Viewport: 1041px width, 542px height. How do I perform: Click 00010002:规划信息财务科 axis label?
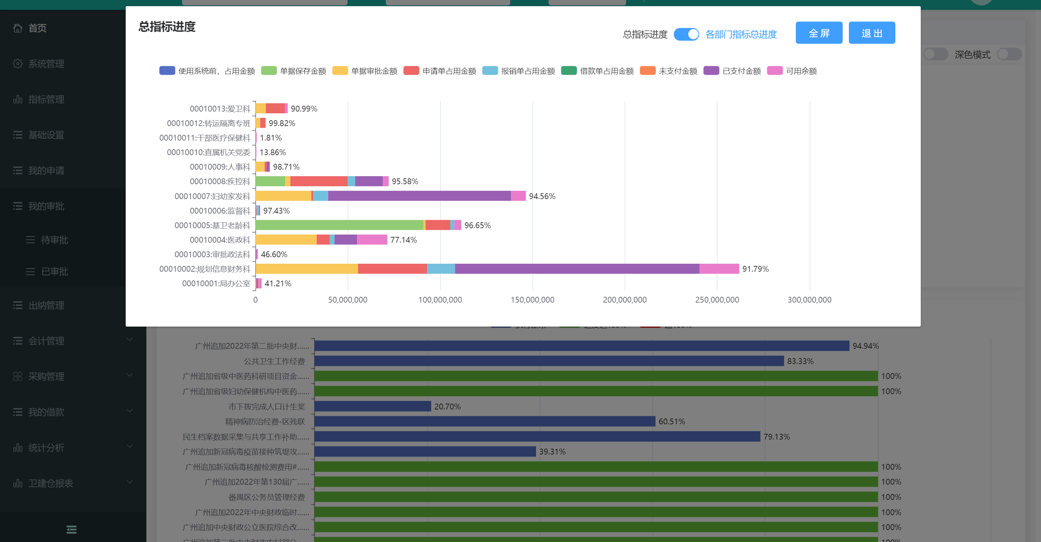point(204,269)
